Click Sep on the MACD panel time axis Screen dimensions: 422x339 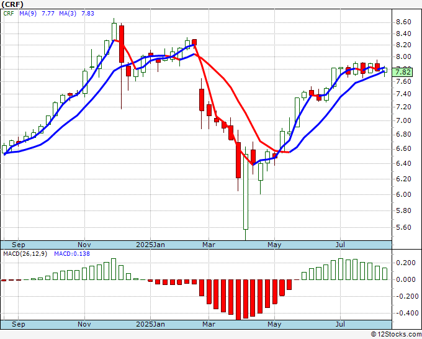(18, 324)
